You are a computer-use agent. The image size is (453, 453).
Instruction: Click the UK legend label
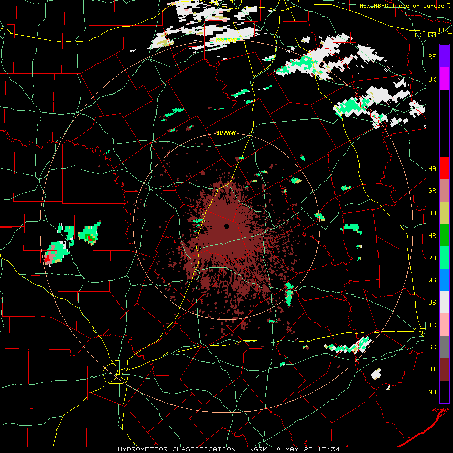(x=432, y=79)
